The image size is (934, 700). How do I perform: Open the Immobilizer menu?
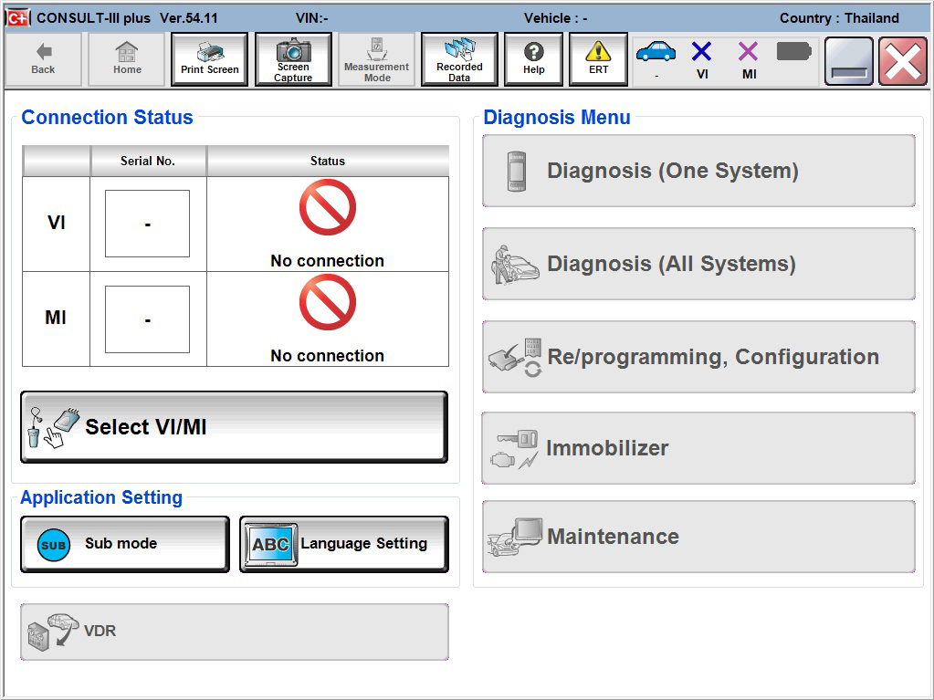(x=698, y=448)
